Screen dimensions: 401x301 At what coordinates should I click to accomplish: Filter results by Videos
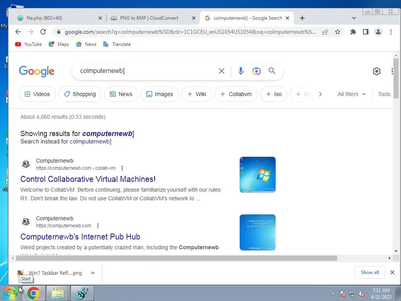pyautogui.click(x=37, y=94)
